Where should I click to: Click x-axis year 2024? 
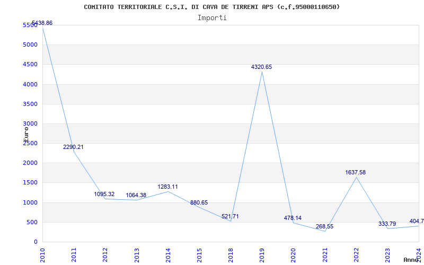tap(419, 255)
